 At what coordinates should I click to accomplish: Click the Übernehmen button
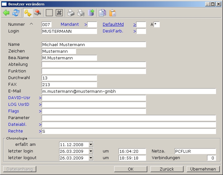tap(203, 169)
